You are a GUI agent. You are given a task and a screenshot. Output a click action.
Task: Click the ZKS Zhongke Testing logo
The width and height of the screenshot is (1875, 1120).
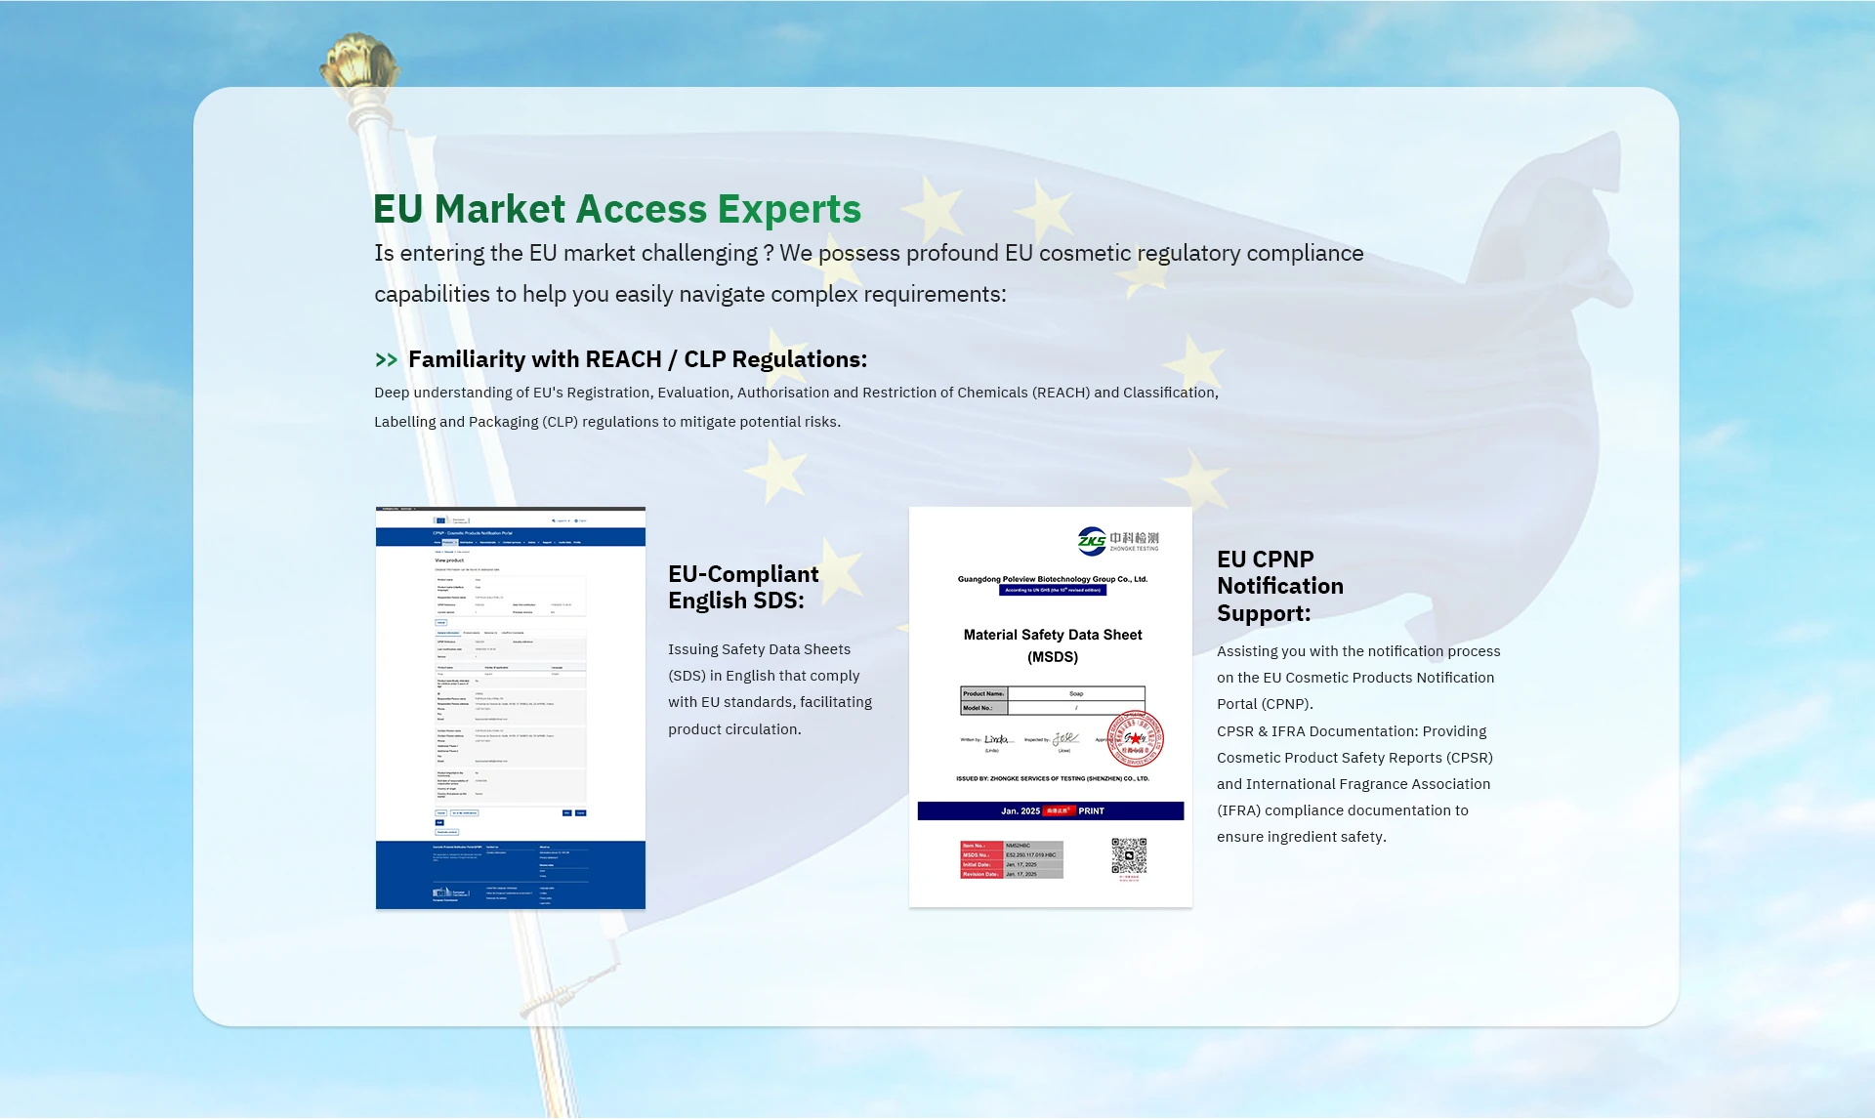[x=1118, y=540]
